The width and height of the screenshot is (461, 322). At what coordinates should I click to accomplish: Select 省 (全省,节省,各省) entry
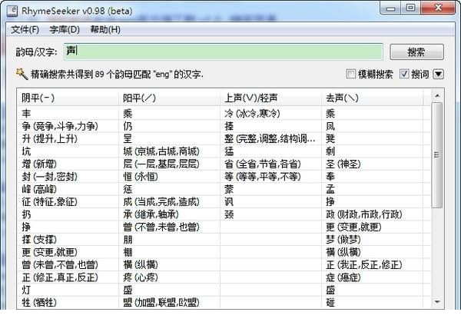pos(263,164)
